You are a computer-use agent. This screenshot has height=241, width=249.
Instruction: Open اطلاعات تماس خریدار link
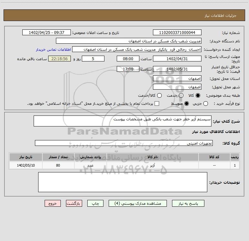[x=53, y=49]
